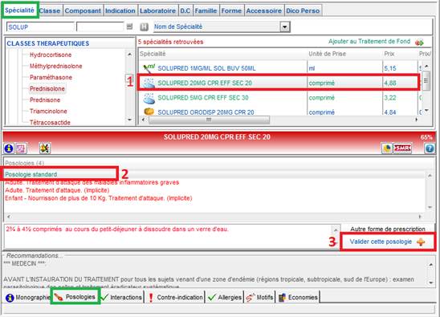The image size is (440, 317).
Task: Click the empty second search field
Action: click(x=100, y=27)
